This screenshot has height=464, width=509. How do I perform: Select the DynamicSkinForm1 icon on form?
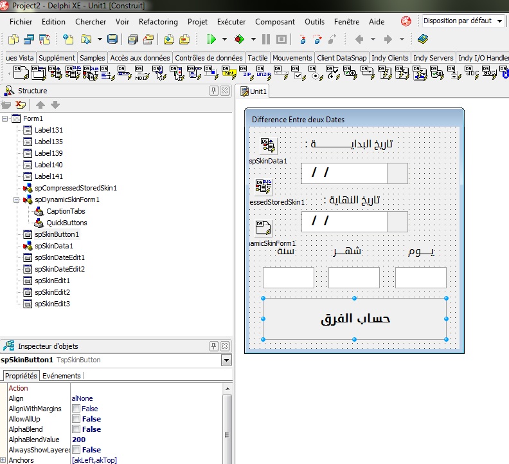[x=263, y=228]
